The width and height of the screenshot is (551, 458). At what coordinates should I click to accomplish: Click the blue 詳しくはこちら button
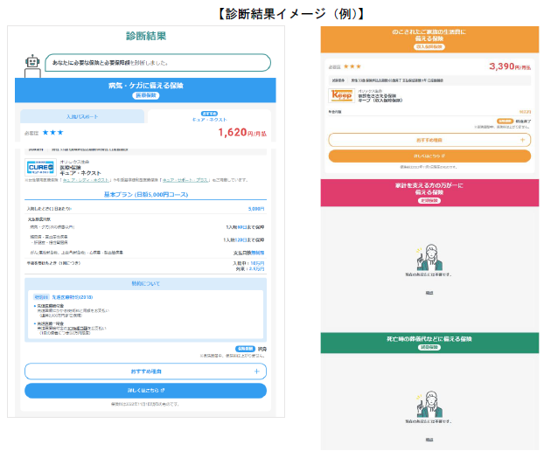(145, 390)
